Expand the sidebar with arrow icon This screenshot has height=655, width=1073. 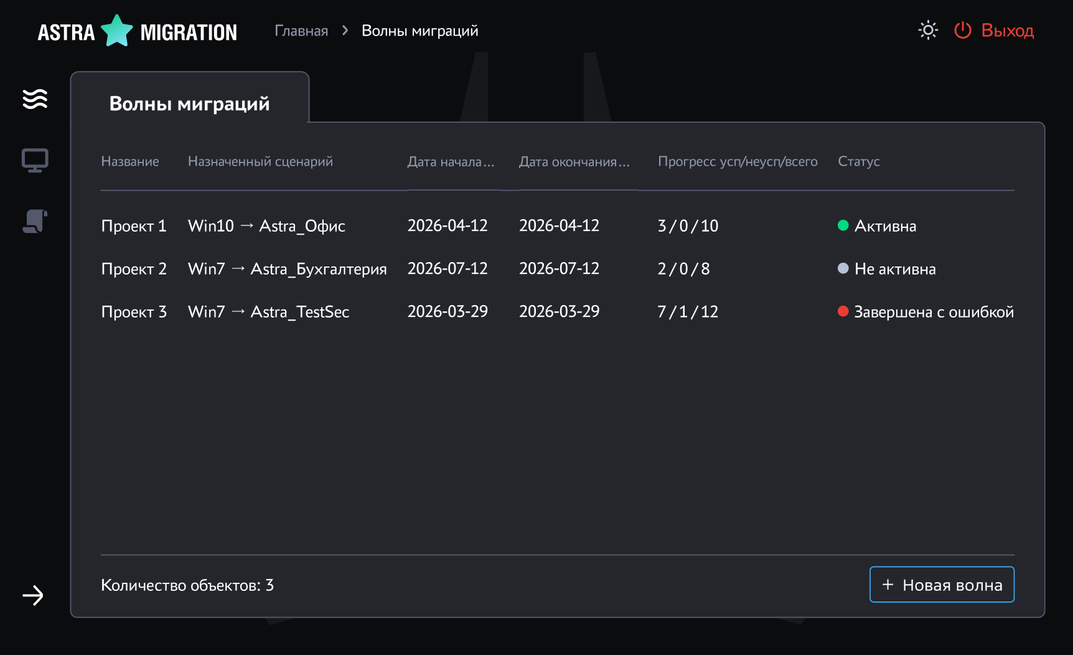pos(33,595)
